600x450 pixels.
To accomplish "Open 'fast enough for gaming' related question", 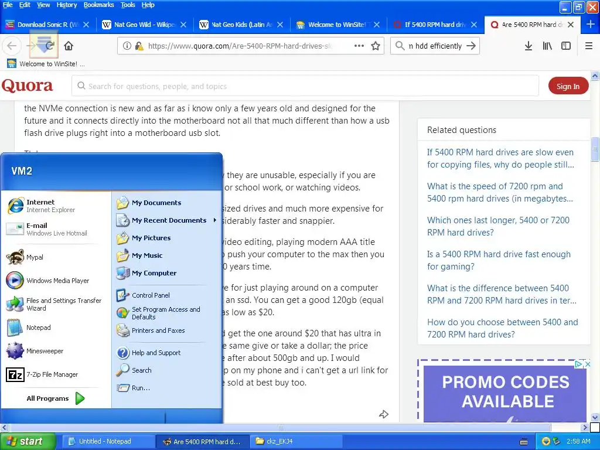I will click(x=499, y=260).
